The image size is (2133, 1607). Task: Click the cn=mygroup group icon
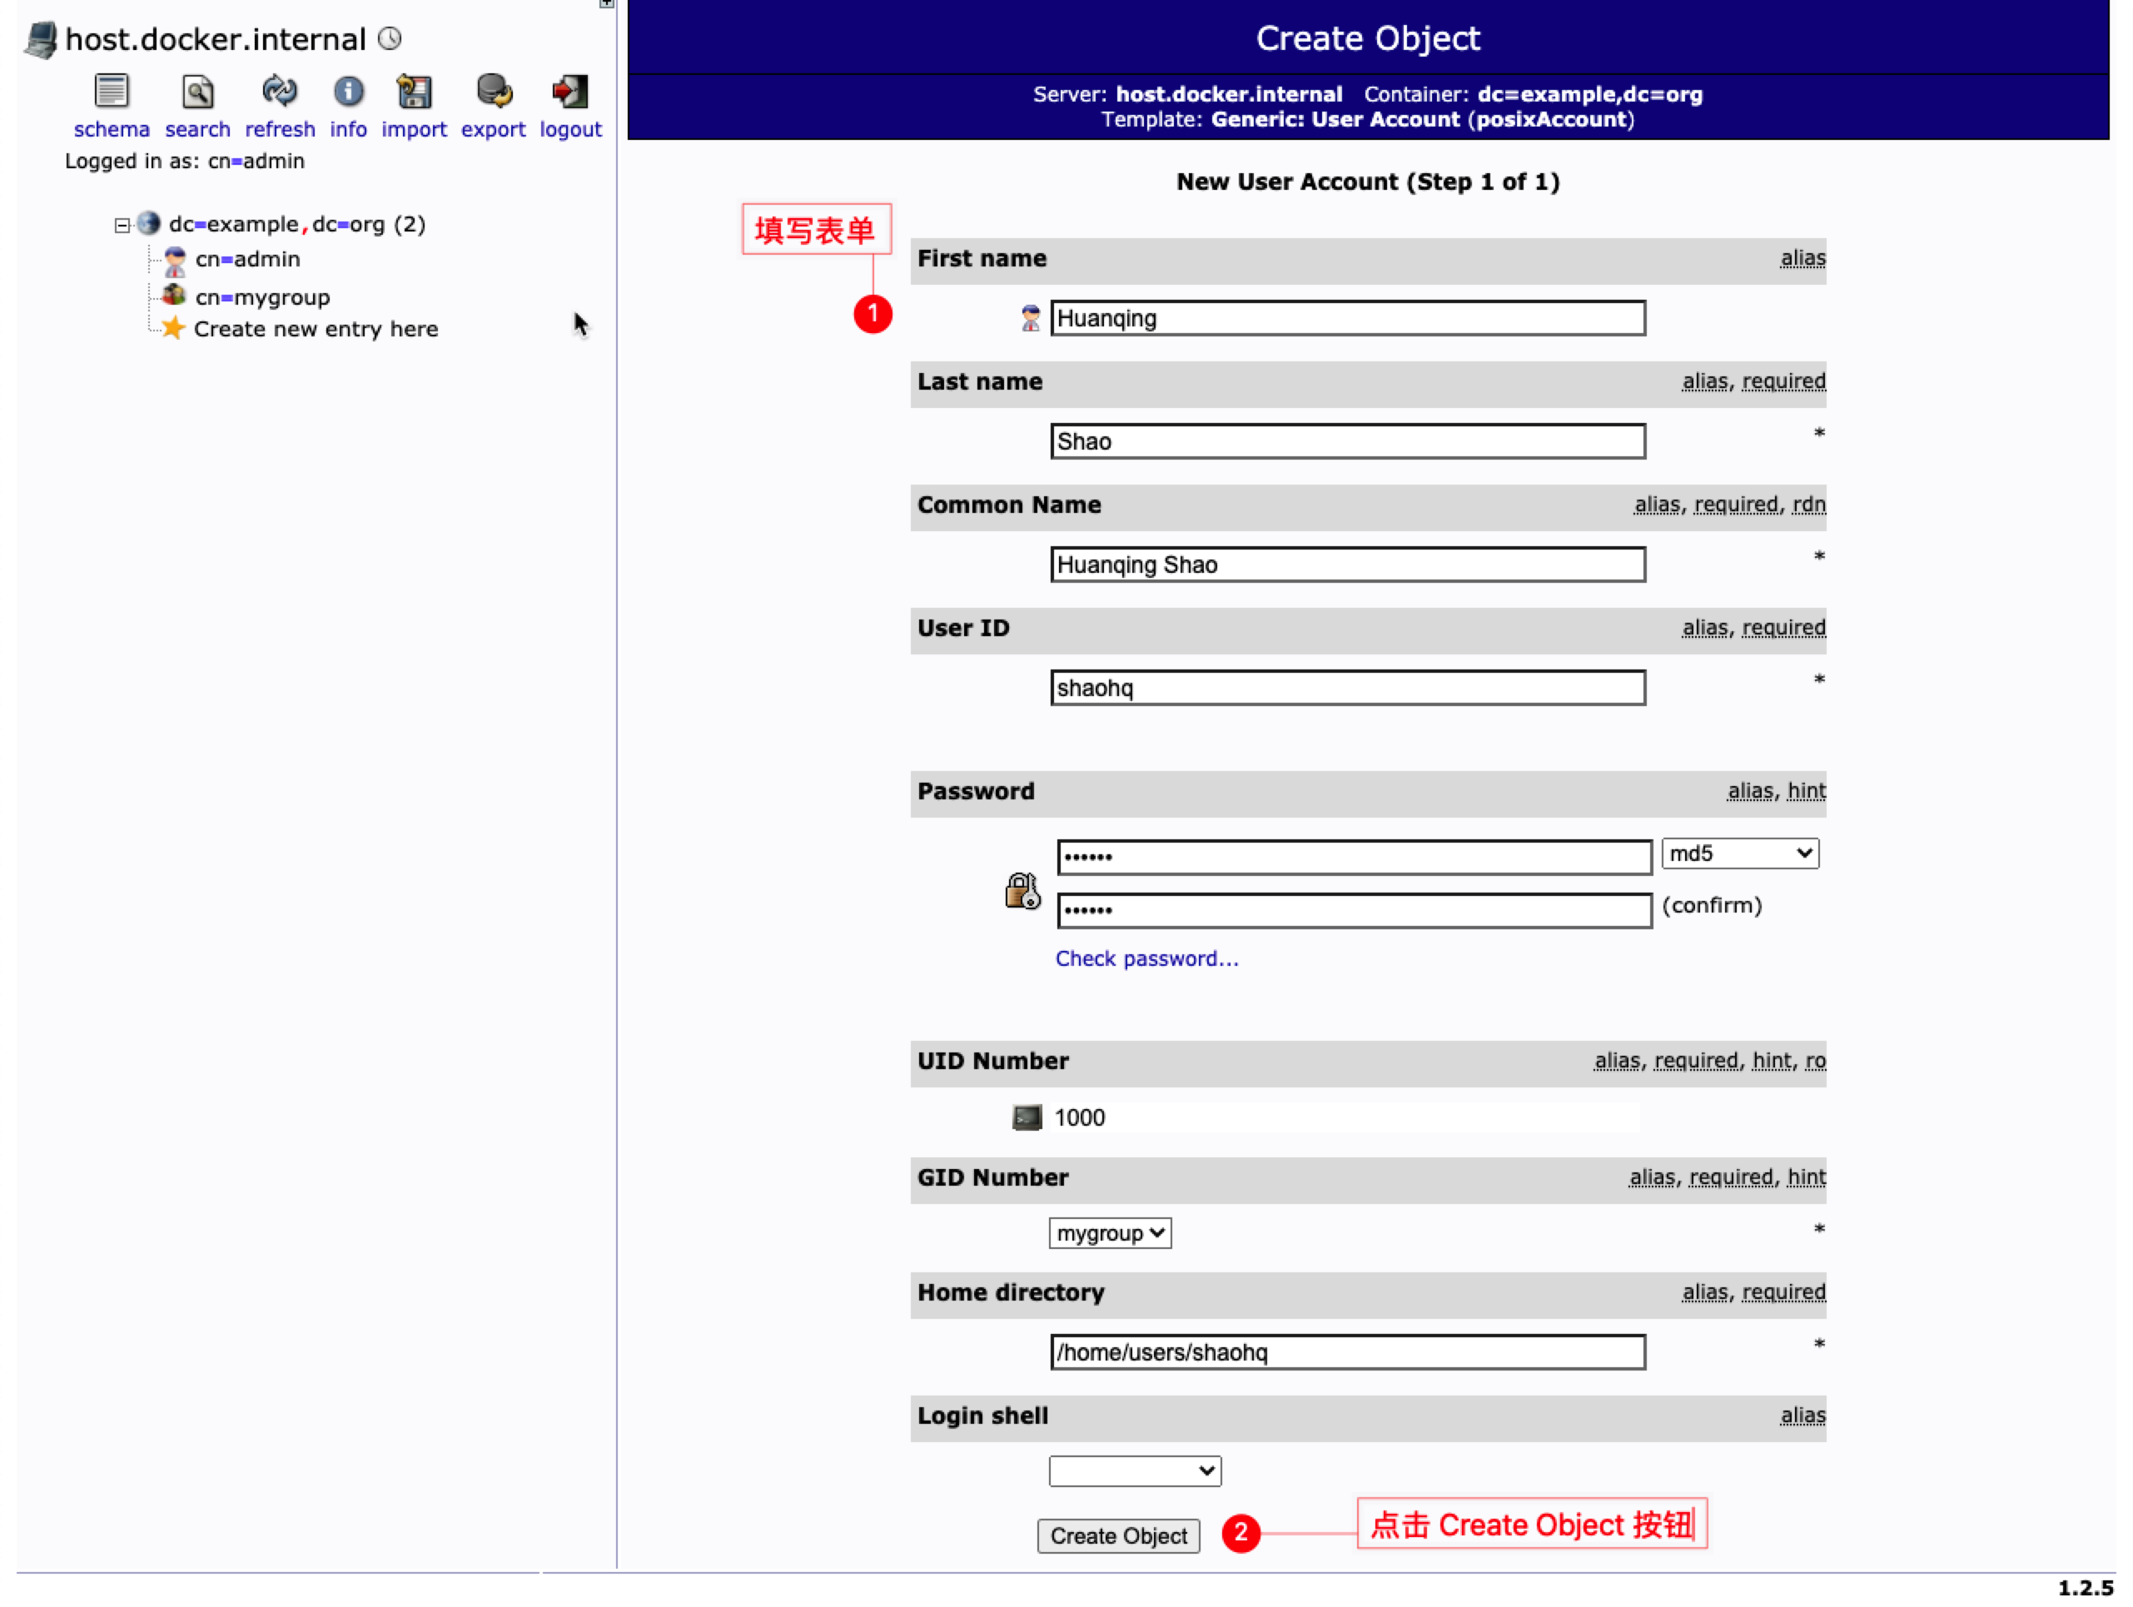click(x=175, y=295)
